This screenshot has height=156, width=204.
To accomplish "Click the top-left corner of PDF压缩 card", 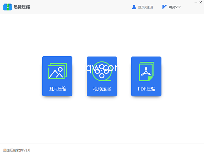I will point(133,58).
